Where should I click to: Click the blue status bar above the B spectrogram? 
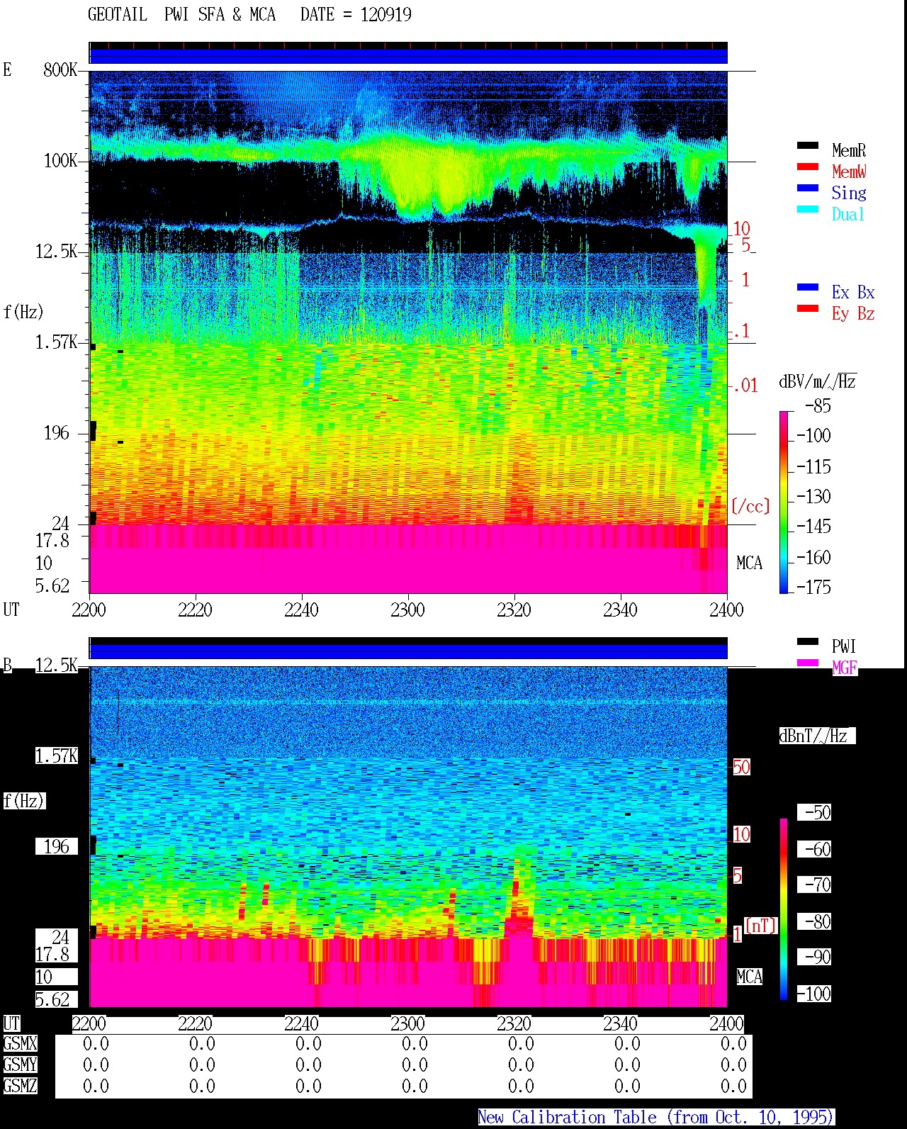coord(408,651)
